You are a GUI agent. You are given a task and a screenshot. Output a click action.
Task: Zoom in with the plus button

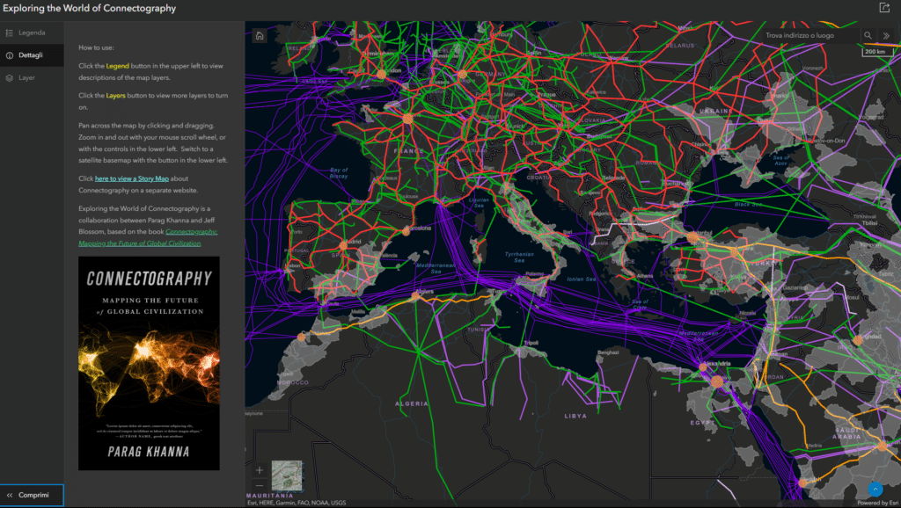click(x=260, y=470)
